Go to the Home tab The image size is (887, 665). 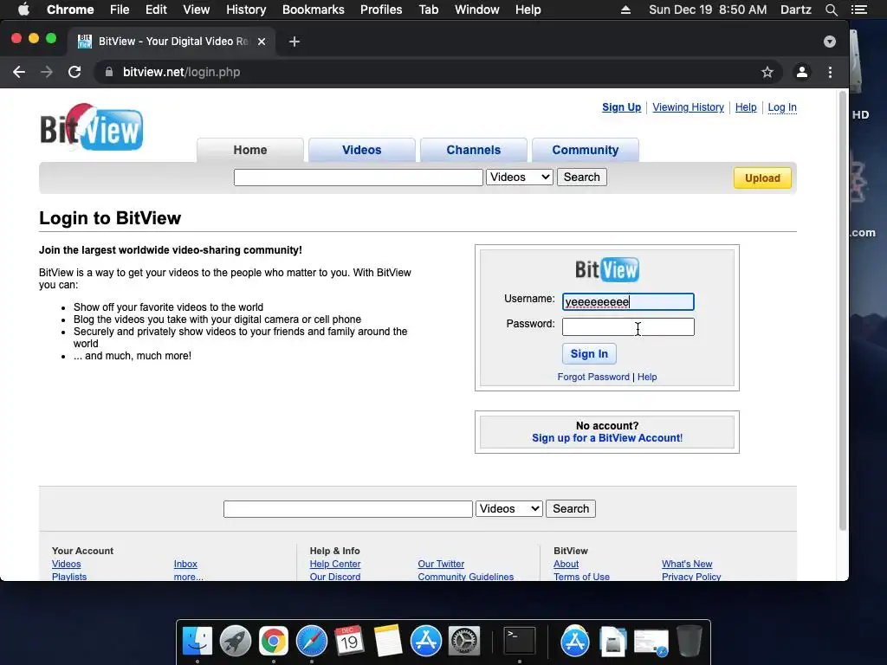(250, 150)
